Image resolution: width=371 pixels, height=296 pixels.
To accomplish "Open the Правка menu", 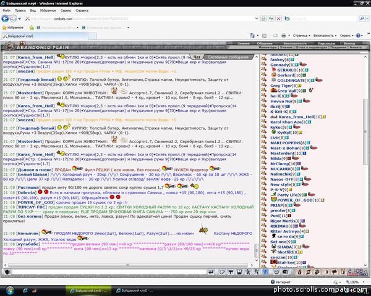I will (x=20, y=10).
